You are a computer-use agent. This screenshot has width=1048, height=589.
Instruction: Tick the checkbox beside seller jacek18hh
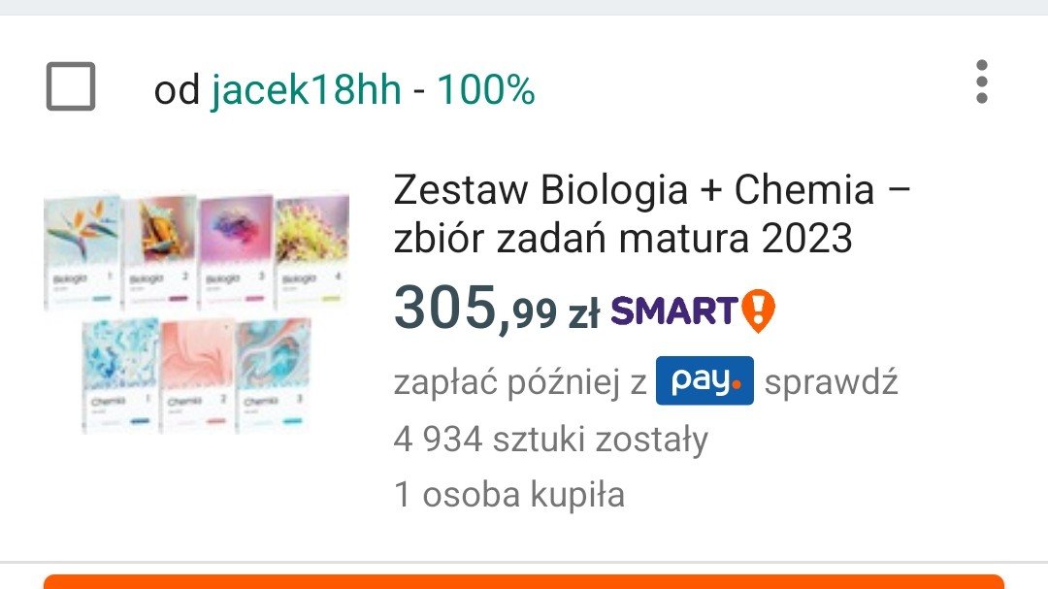point(71,86)
